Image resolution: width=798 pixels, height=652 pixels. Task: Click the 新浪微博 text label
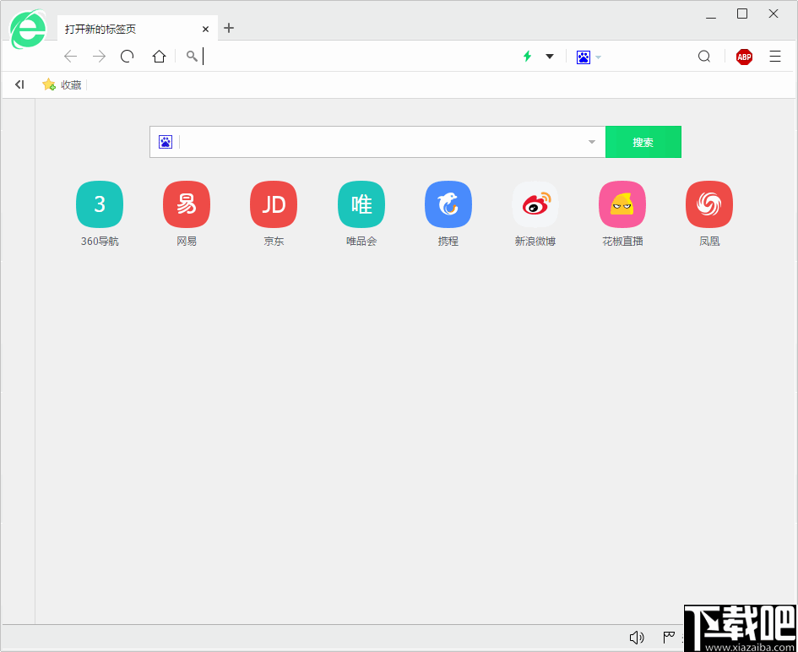coord(535,242)
